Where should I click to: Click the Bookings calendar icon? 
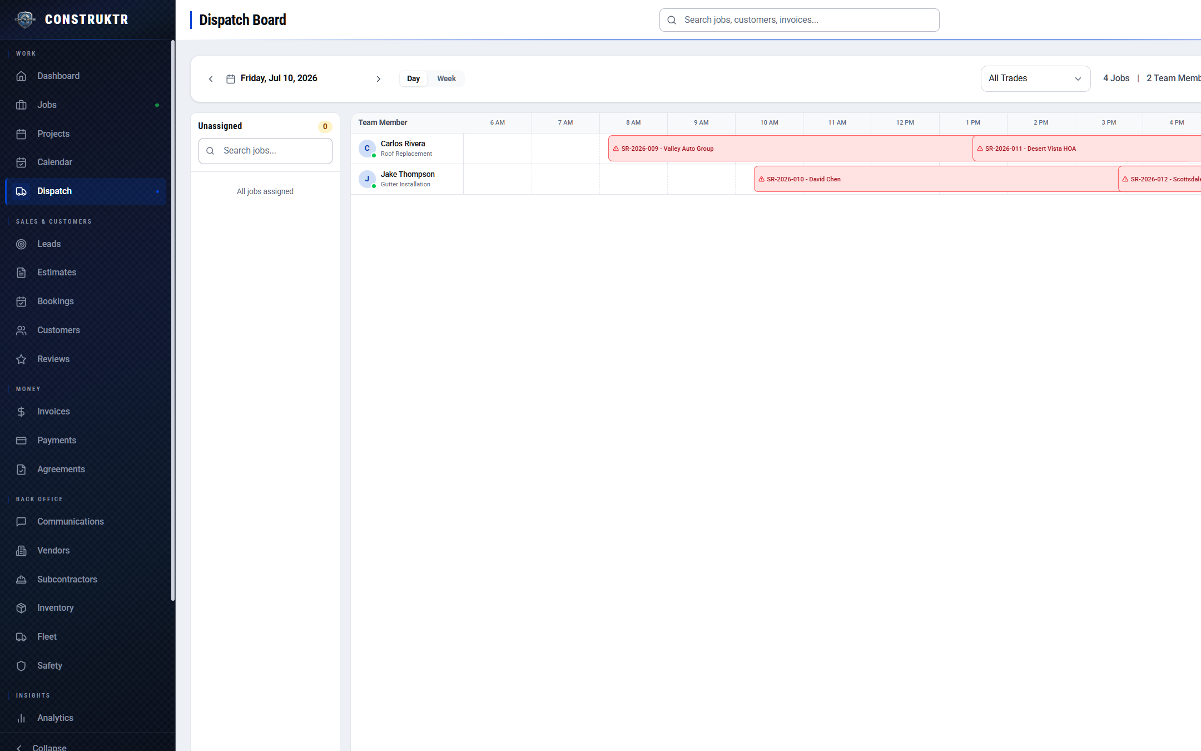21,302
